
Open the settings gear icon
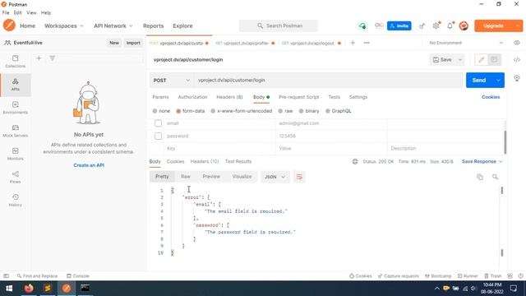pyautogui.click(x=436, y=25)
